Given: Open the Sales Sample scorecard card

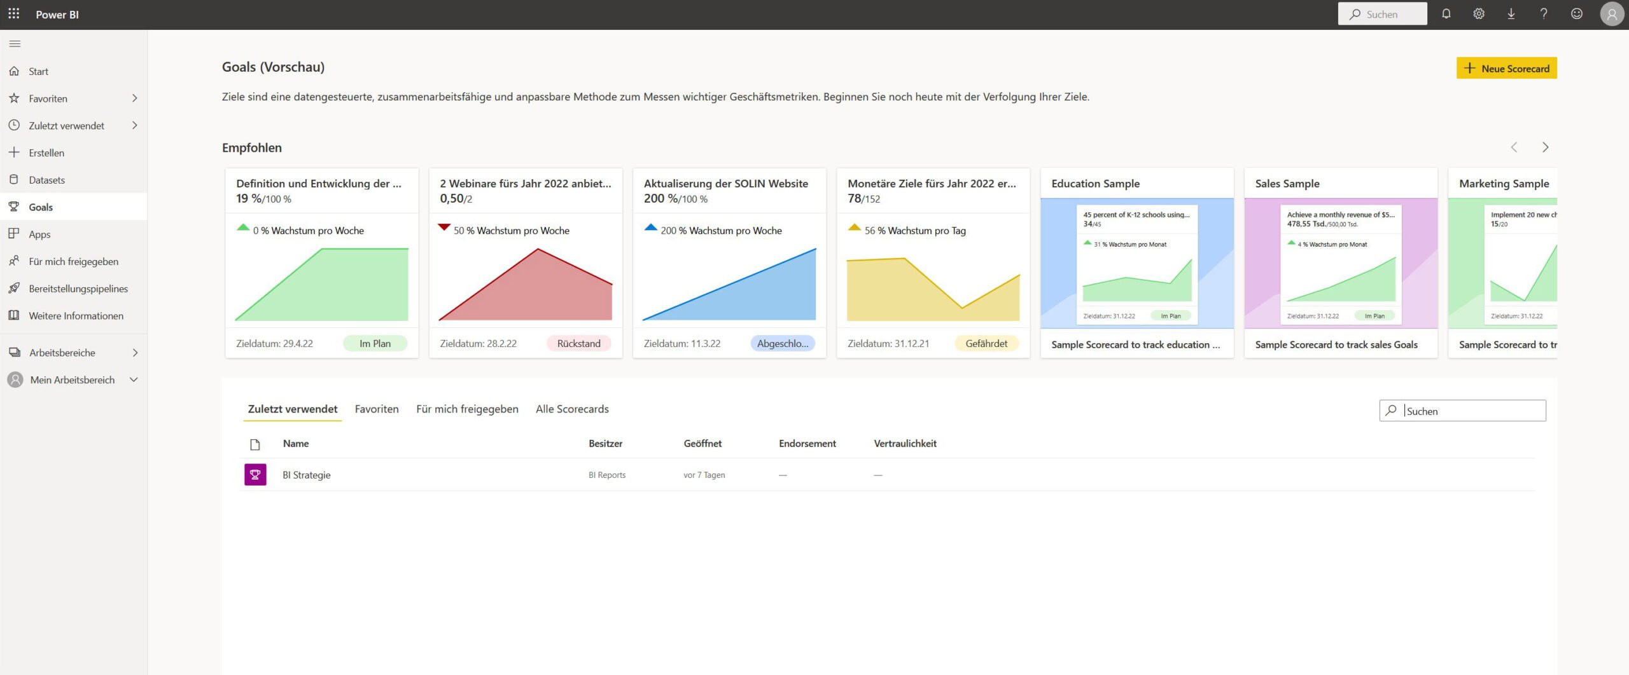Looking at the screenshot, I should pyautogui.click(x=1340, y=262).
